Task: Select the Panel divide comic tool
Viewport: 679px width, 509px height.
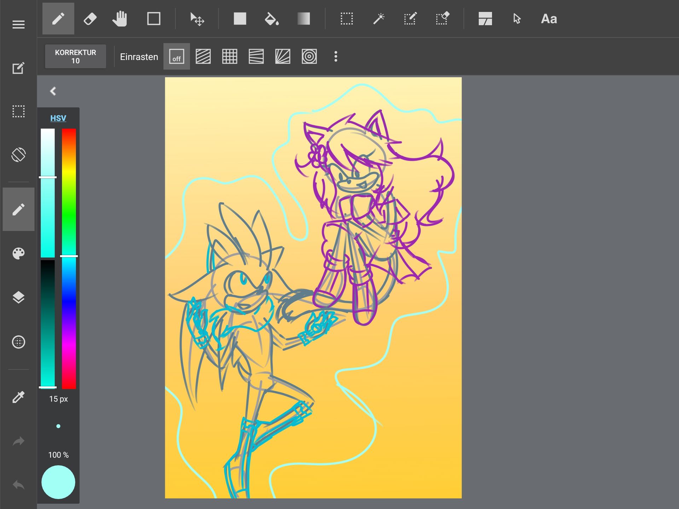Action: click(x=485, y=19)
